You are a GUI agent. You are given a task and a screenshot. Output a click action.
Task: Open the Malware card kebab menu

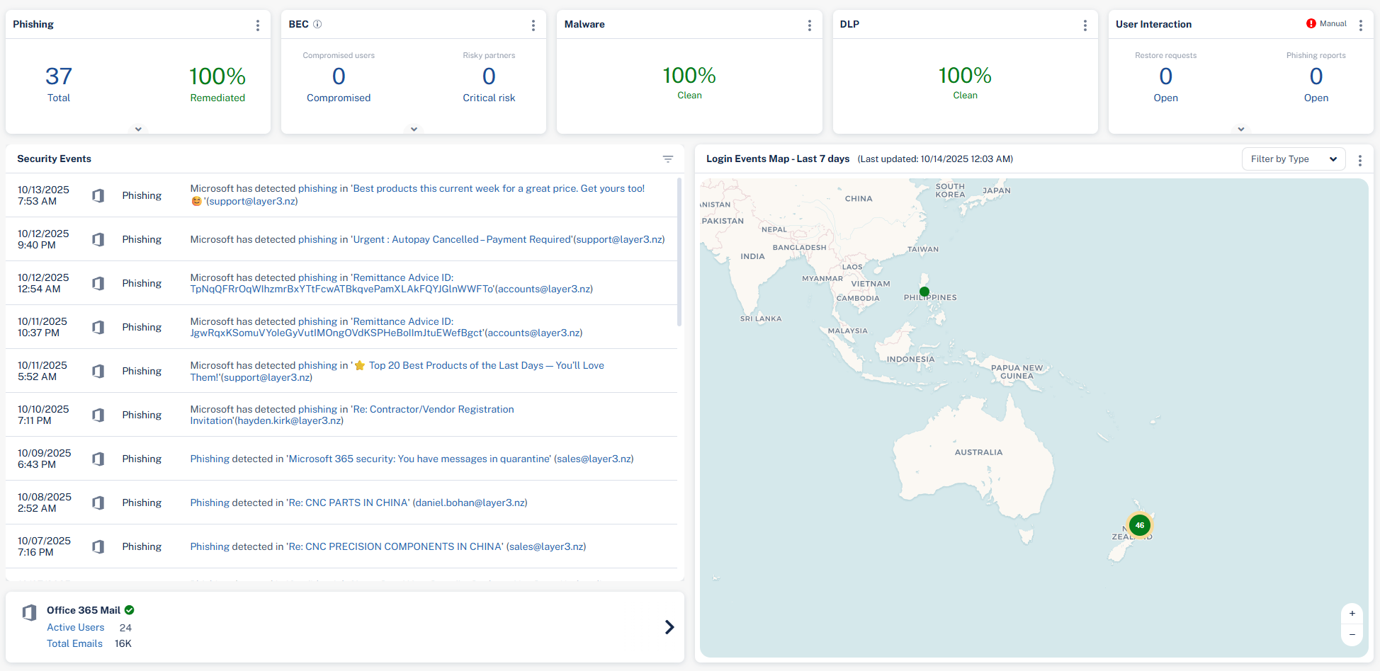(809, 25)
